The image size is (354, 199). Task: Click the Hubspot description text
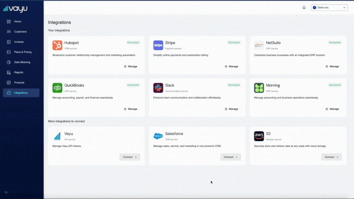point(94,55)
